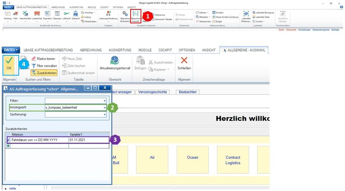
Task: Open Ladემittel Bewegung
Action: coord(263,12)
